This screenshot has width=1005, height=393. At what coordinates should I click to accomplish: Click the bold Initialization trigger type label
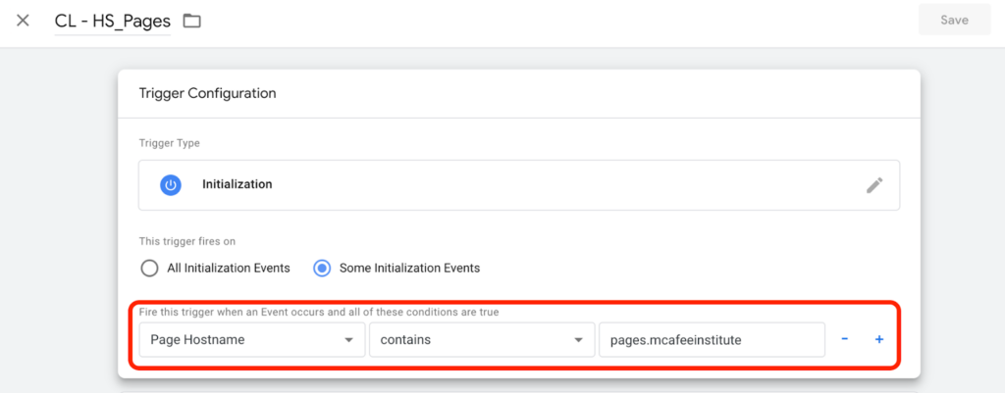[238, 184]
